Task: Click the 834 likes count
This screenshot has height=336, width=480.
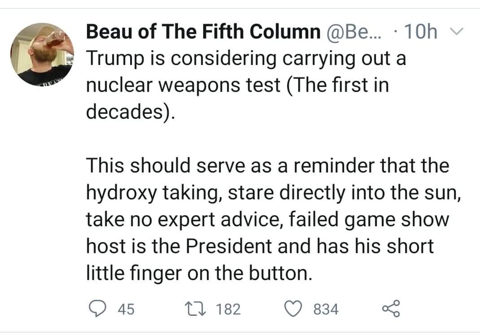Action: (x=326, y=309)
